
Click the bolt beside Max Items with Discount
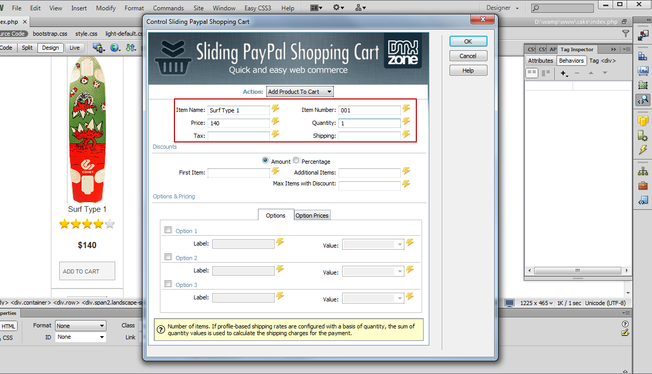[x=406, y=184]
